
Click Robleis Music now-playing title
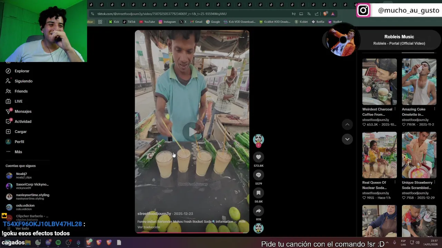(399, 37)
